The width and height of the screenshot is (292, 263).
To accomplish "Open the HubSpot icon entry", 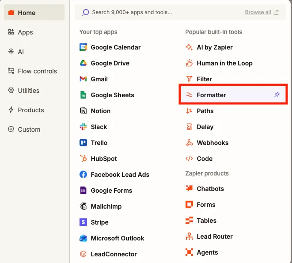I will [83, 159].
